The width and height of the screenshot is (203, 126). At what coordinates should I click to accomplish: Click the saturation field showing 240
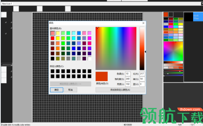point(128,79)
